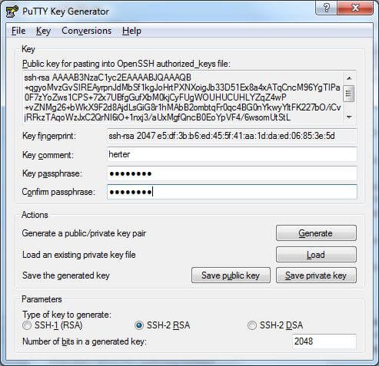Select the SSH-1 (RSA) key type

click(x=27, y=325)
